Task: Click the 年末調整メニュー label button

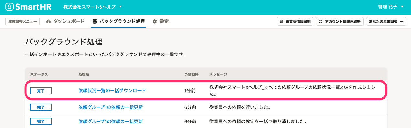Action: pyautogui.click(x=23, y=22)
